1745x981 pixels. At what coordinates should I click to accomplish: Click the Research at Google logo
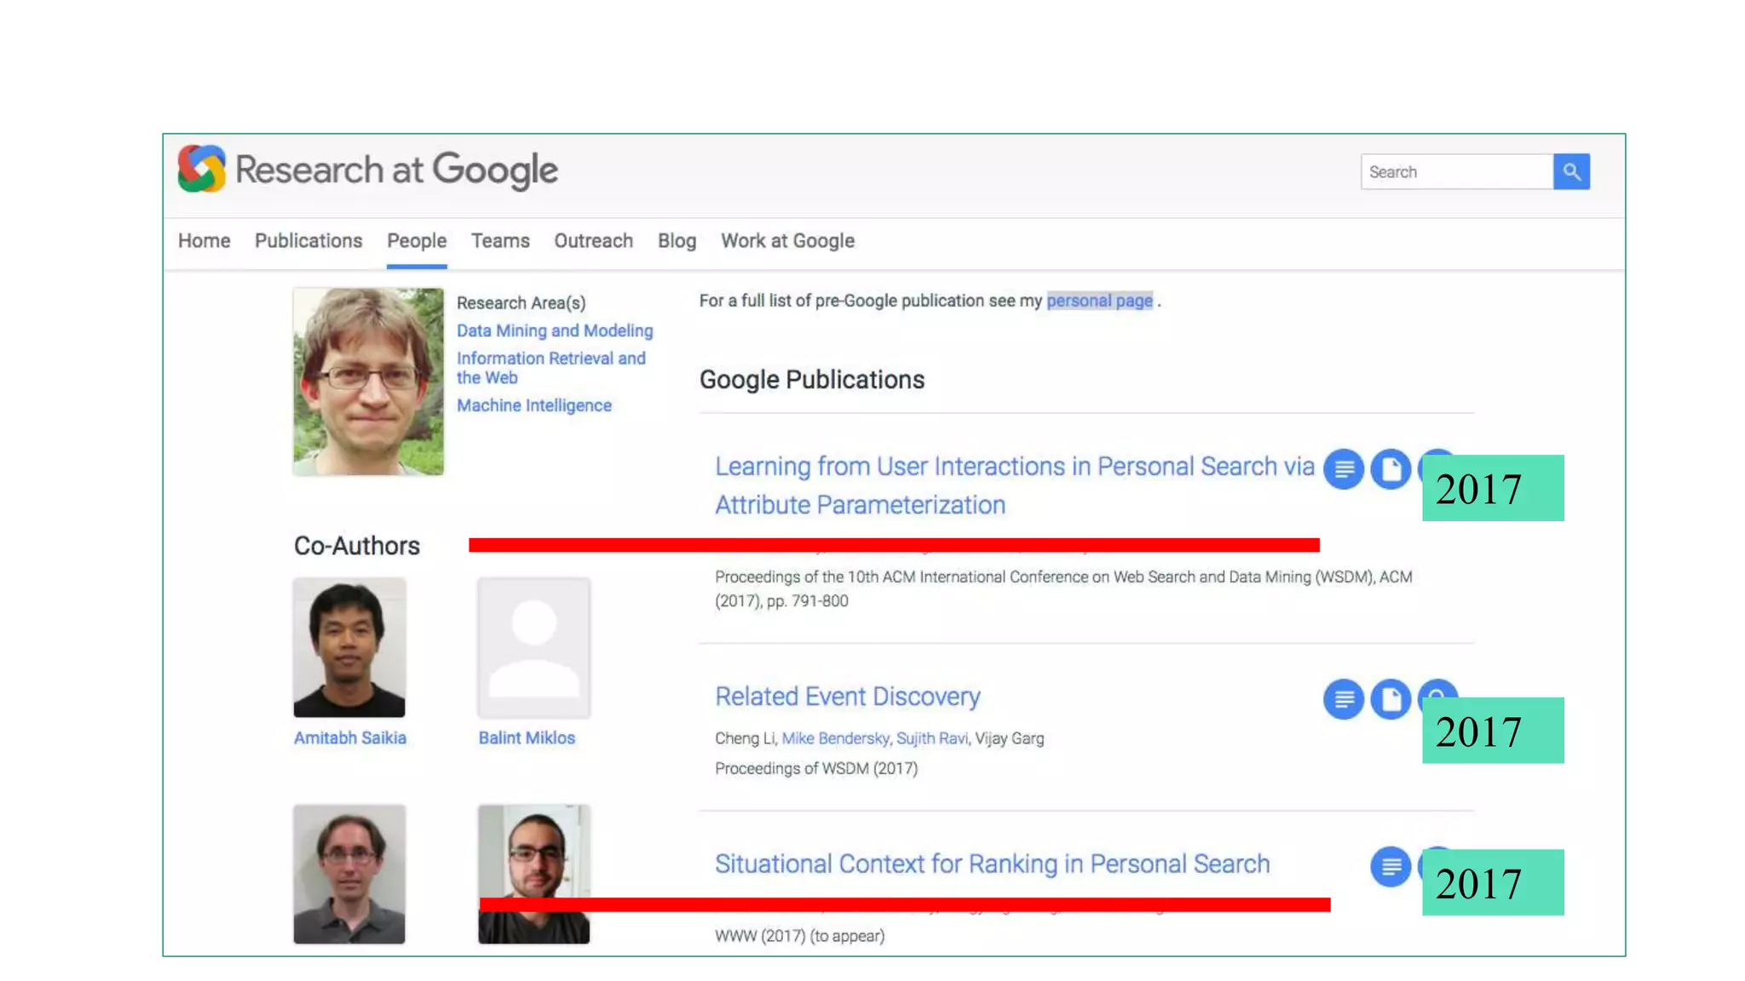368,169
